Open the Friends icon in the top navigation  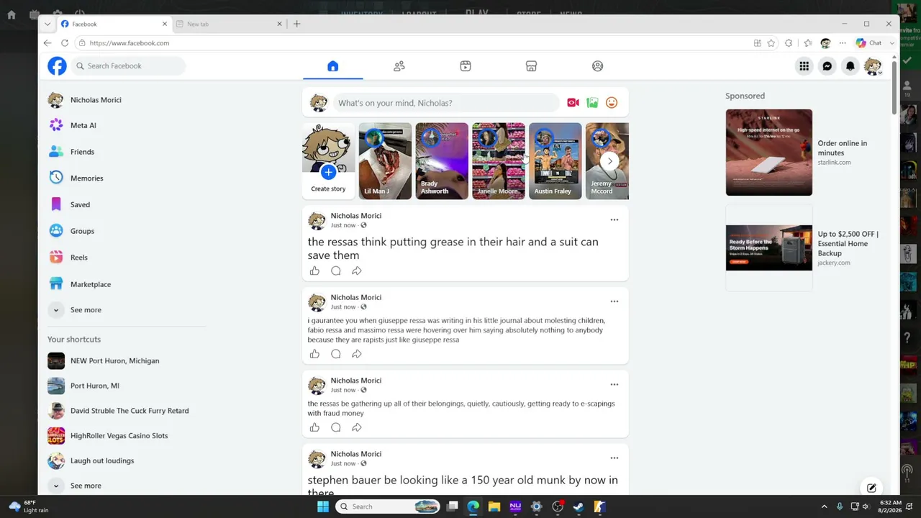[399, 66]
